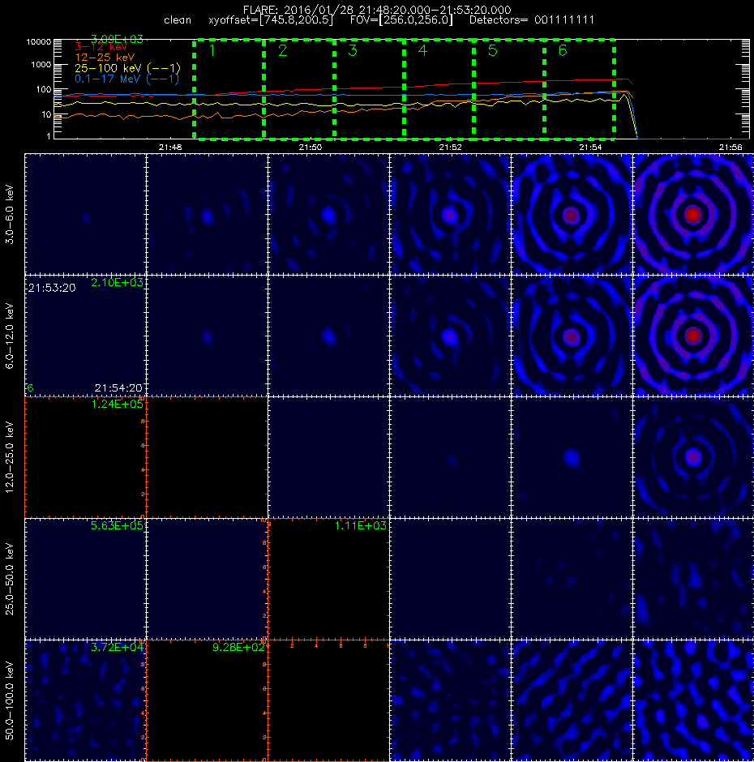Image resolution: width=754 pixels, height=762 pixels.
Task: Click the "21:53:20" start time label
Action: pos(52,288)
